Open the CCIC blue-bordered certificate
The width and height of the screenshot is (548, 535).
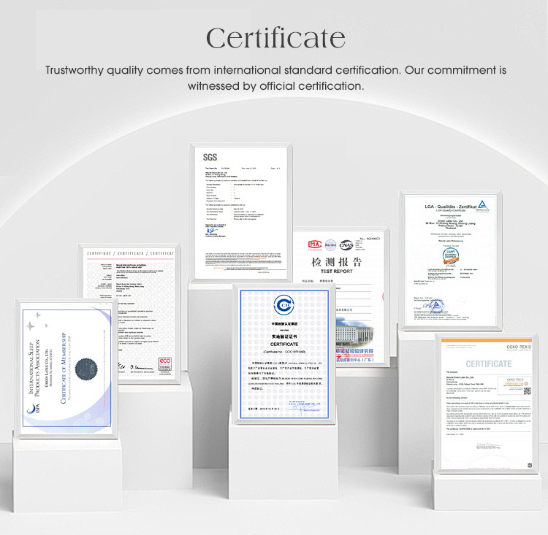point(284,354)
